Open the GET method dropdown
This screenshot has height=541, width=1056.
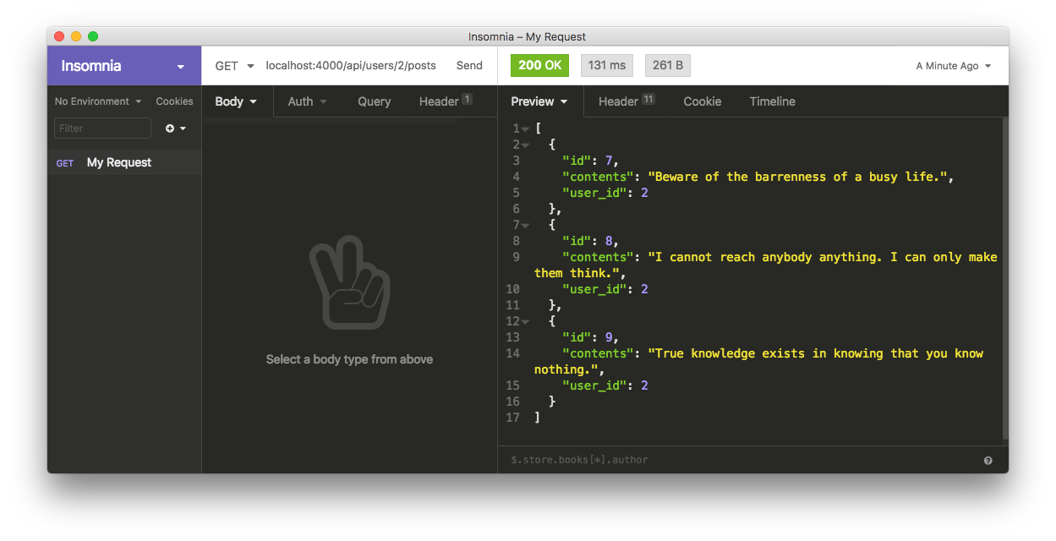(234, 66)
